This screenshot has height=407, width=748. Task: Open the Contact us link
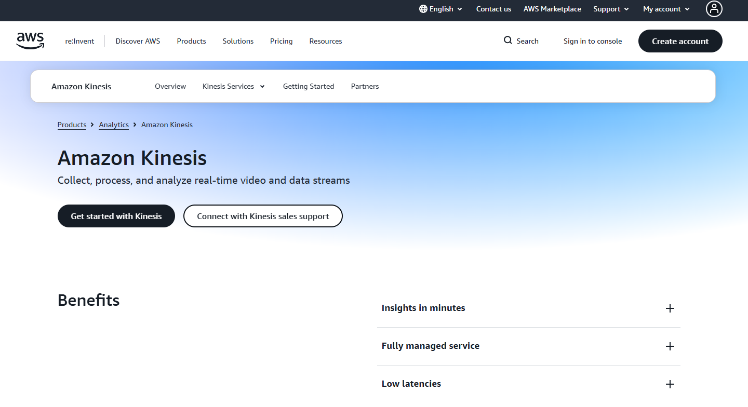pos(493,9)
